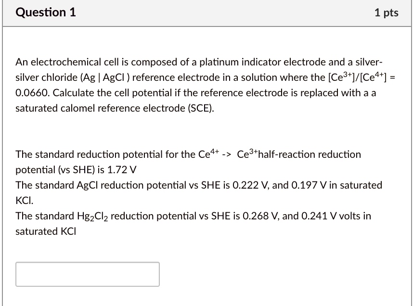Image resolution: width=413 pixels, height=306 pixels.
Task: Select the Question 1 heading
Action: (46, 13)
